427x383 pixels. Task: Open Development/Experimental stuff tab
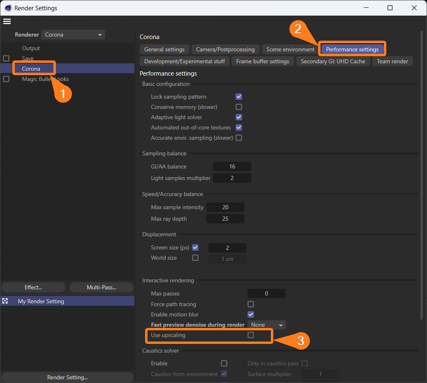coord(185,61)
